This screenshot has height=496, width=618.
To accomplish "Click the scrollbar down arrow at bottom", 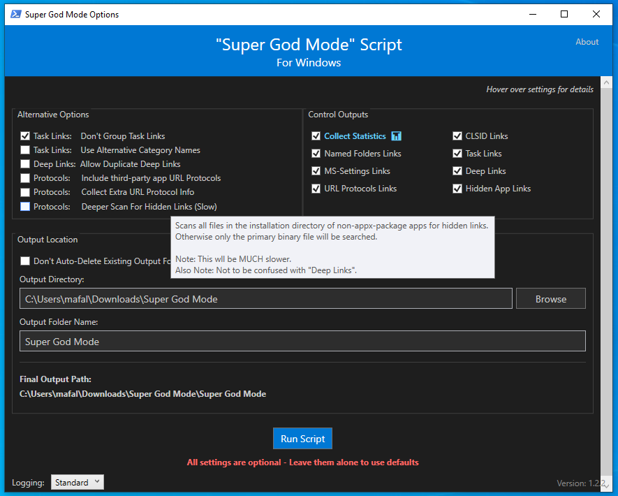I will pyautogui.click(x=606, y=486).
